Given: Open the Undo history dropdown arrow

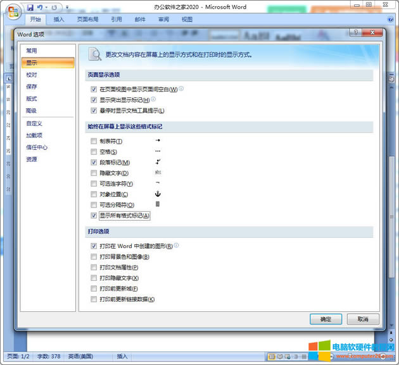Looking at the screenshot, I should click(46, 8).
